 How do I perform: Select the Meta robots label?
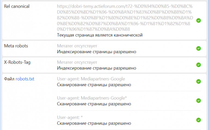[16, 46]
